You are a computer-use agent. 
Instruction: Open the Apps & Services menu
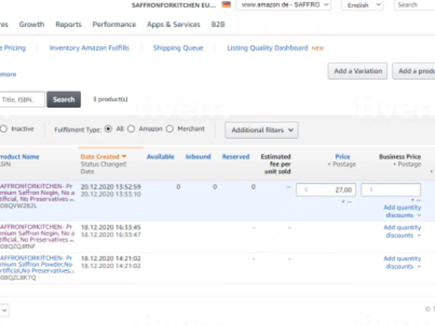coord(174,24)
